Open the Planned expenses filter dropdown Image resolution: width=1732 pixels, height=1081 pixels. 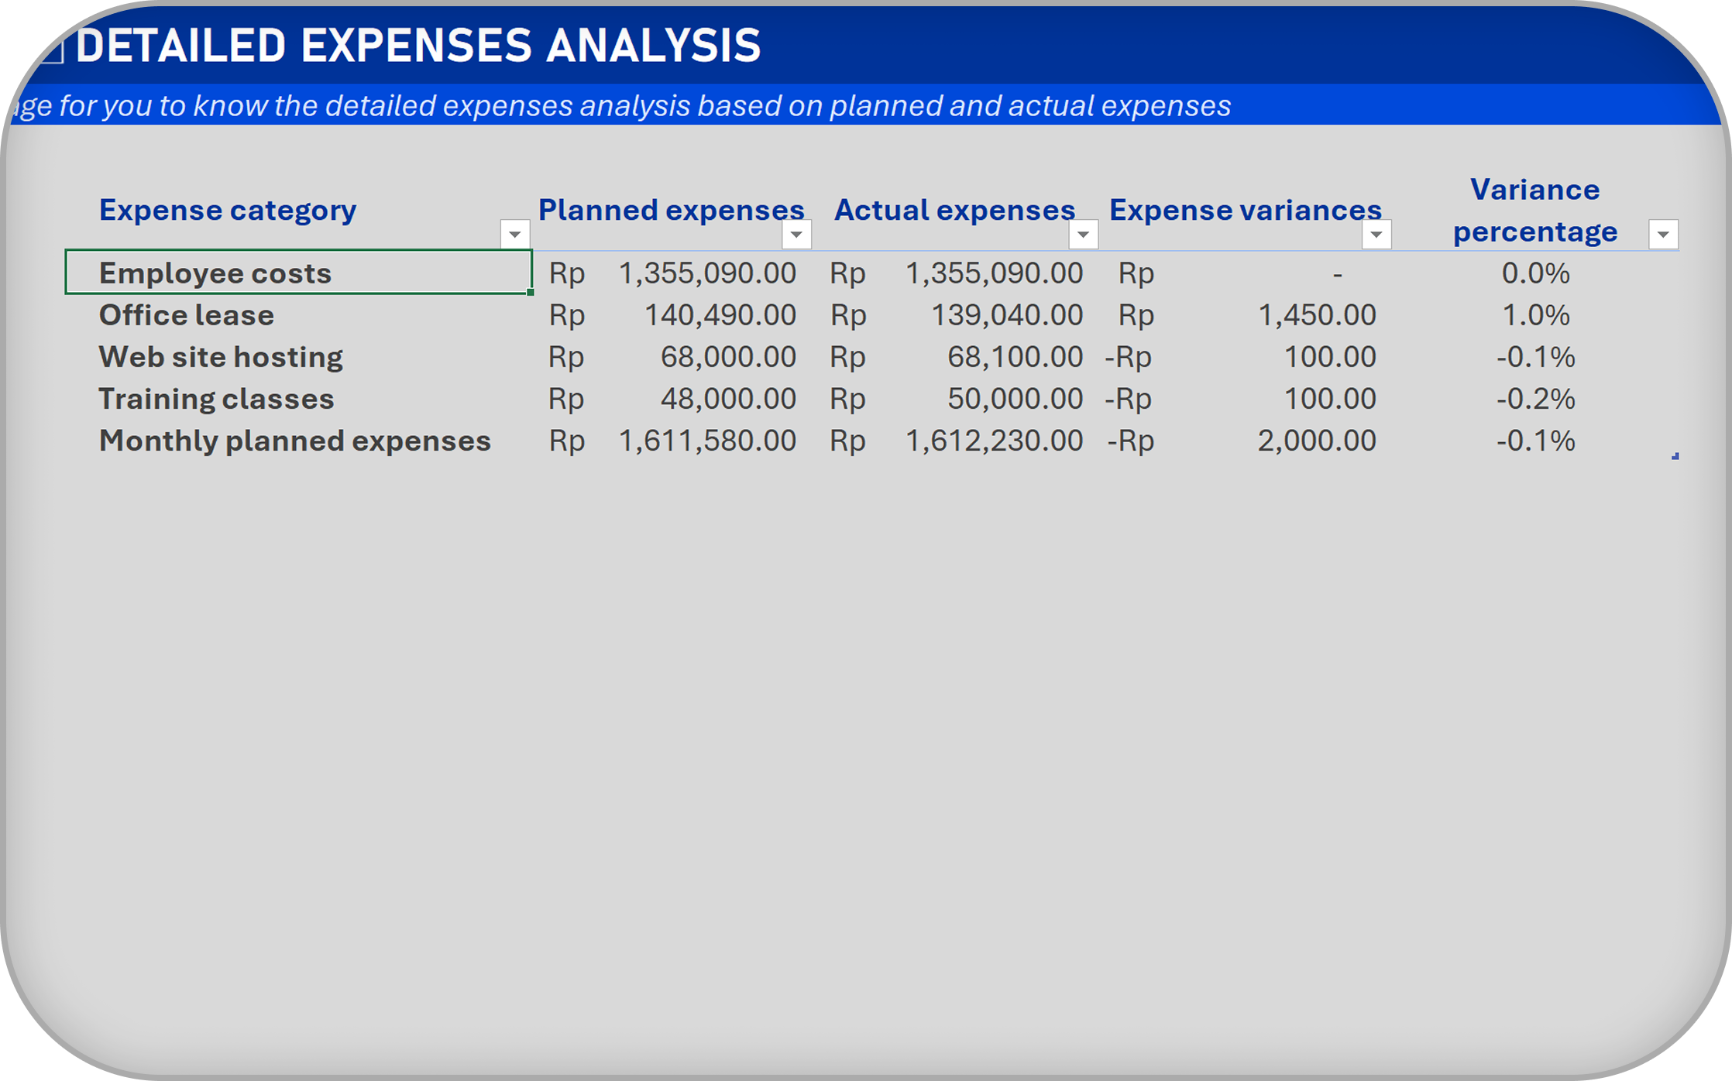coord(796,234)
